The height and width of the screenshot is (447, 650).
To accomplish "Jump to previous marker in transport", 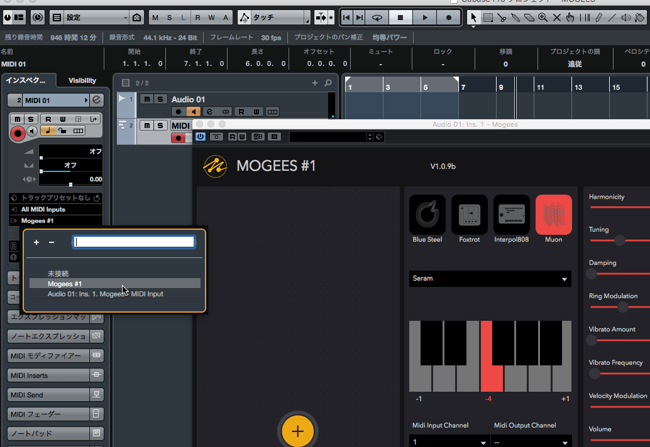I will pyautogui.click(x=346, y=18).
